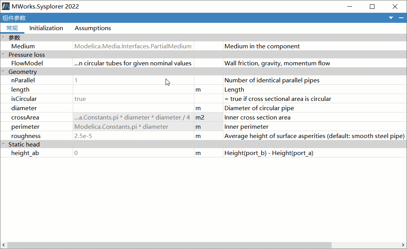The height and width of the screenshot is (249, 407).
Task: Select the 常规 tab
Action: [x=12, y=28]
